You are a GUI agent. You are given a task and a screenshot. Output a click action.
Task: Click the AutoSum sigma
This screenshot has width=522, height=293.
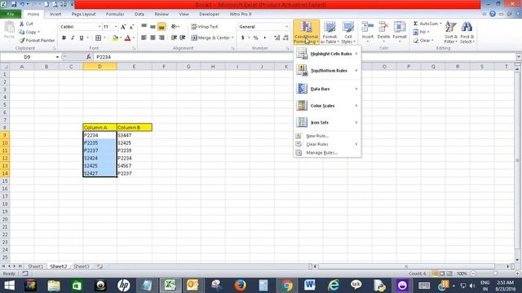tap(415, 24)
